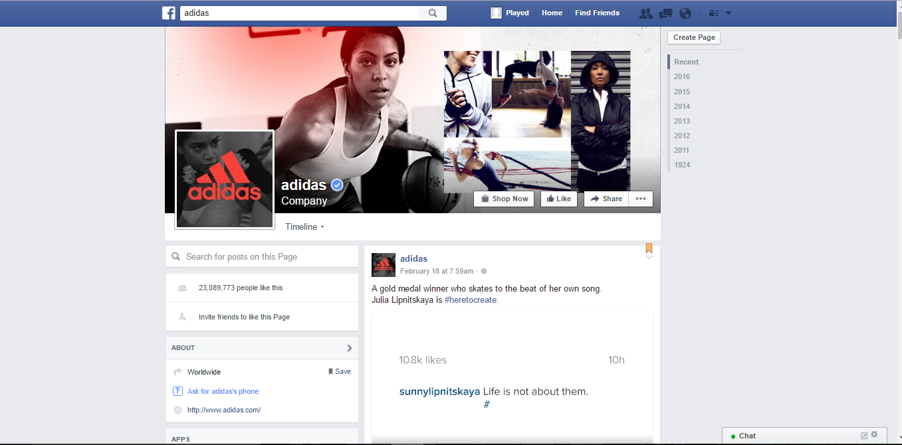Click the search magnifying glass icon

coord(433,13)
